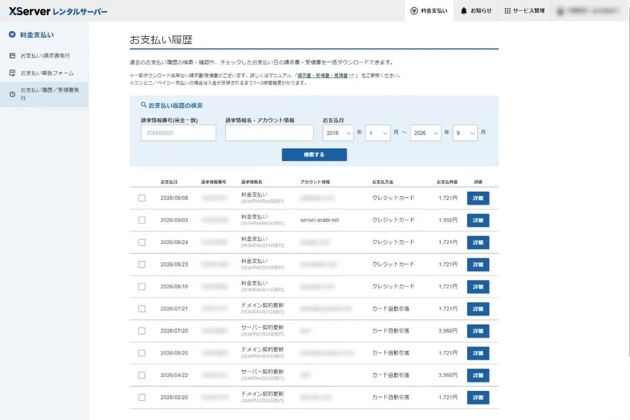Focus the 請求情報名・アカウント情報 input field

(x=269, y=133)
